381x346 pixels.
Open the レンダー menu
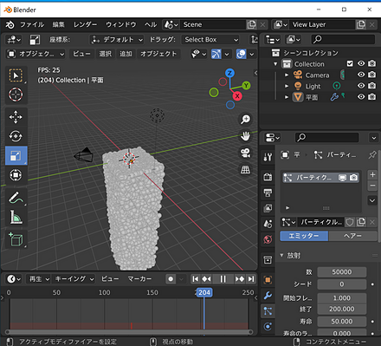pyautogui.click(x=85, y=25)
